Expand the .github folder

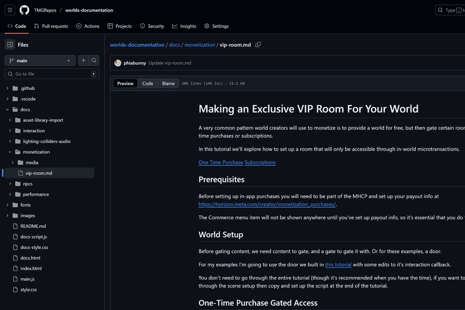click(7, 88)
